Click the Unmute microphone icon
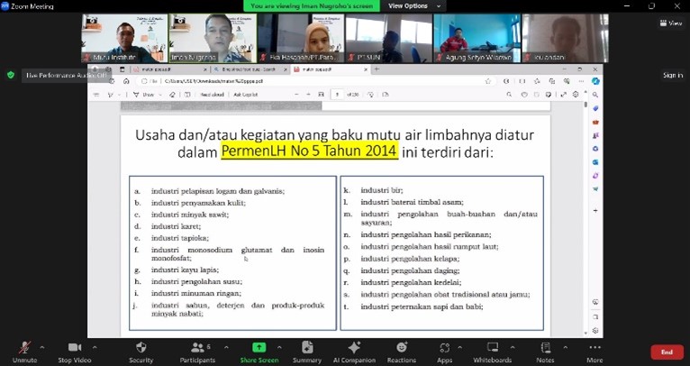 24,348
